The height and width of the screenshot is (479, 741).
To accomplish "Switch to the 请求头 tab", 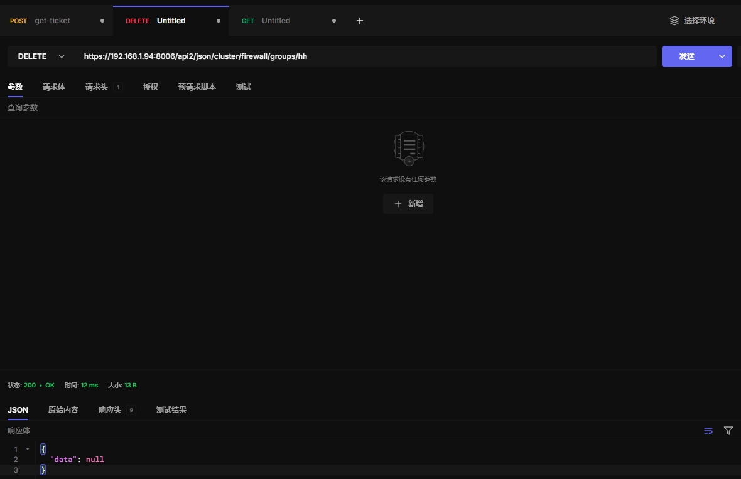I will [97, 87].
